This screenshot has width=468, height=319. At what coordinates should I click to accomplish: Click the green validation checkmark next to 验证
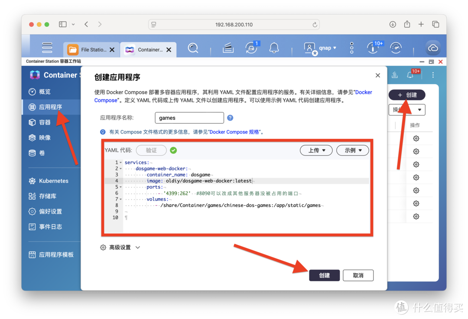point(173,150)
